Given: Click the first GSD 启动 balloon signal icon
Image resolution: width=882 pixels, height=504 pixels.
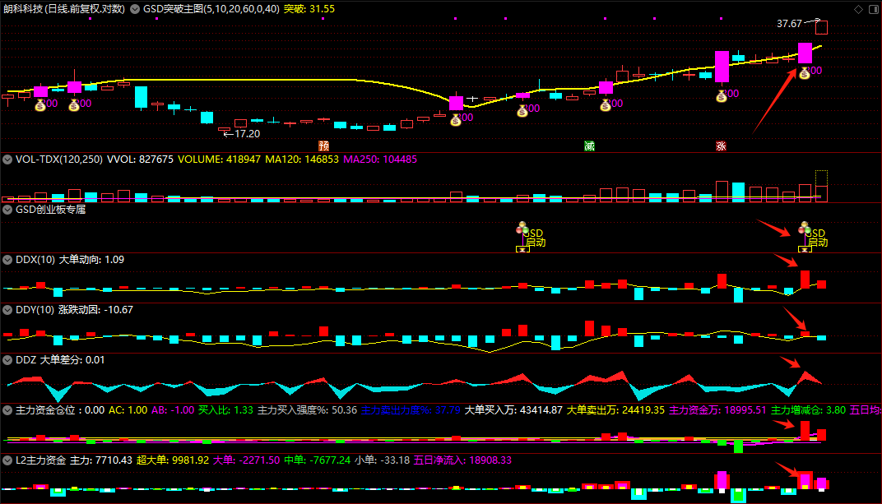Looking at the screenshot, I should pyautogui.click(x=521, y=228).
